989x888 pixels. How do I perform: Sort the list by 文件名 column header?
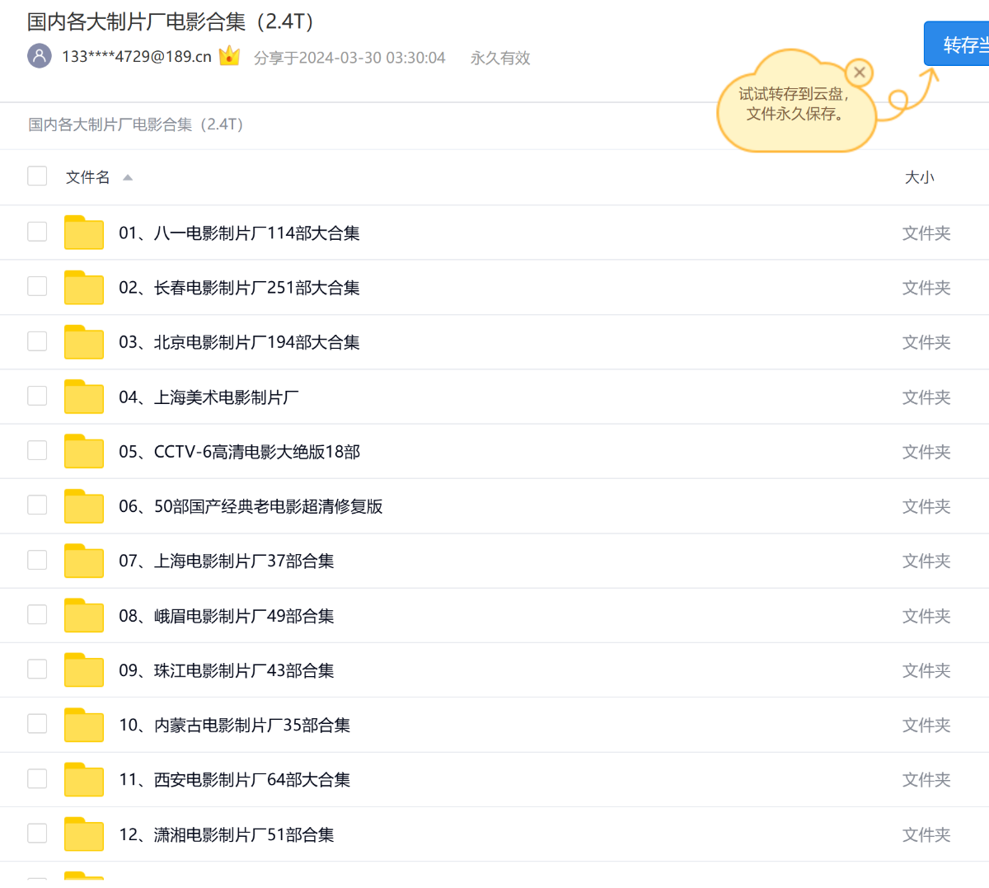(x=87, y=177)
